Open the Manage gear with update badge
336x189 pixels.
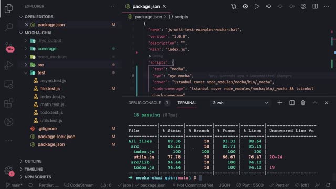point(9,171)
